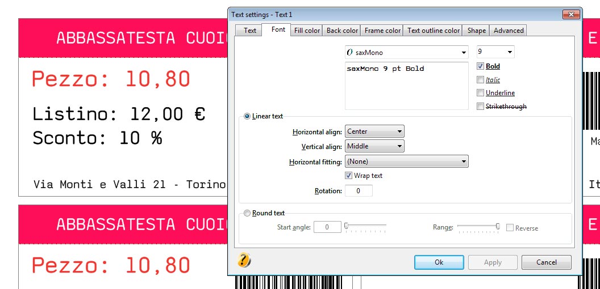Screen dimensions: 600x289
Task: Enable the Underline checkbox
Action: coord(481,93)
